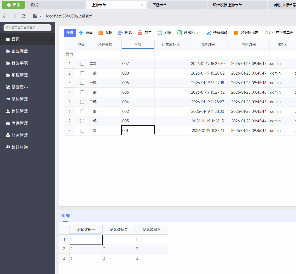Viewport: 296px width, 274px height.
Task: Click the 编辑 folder icon
Action: click(x=101, y=33)
